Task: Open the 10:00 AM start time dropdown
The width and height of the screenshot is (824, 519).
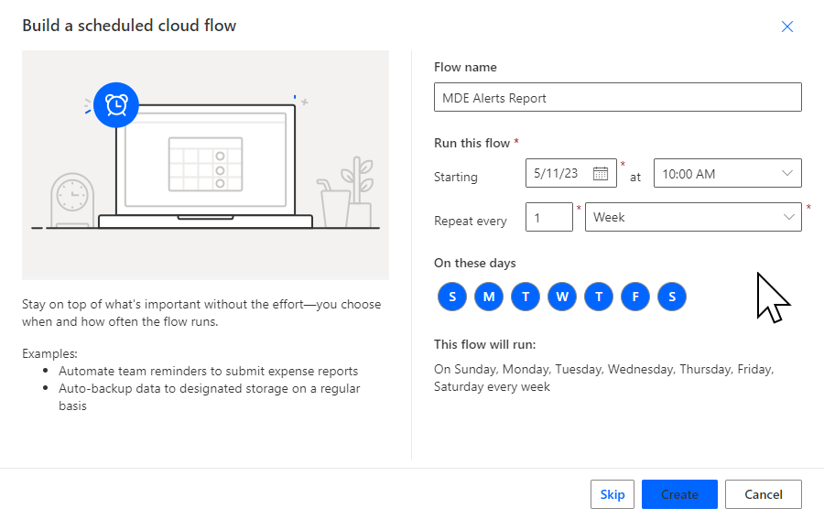Action: pos(727,174)
